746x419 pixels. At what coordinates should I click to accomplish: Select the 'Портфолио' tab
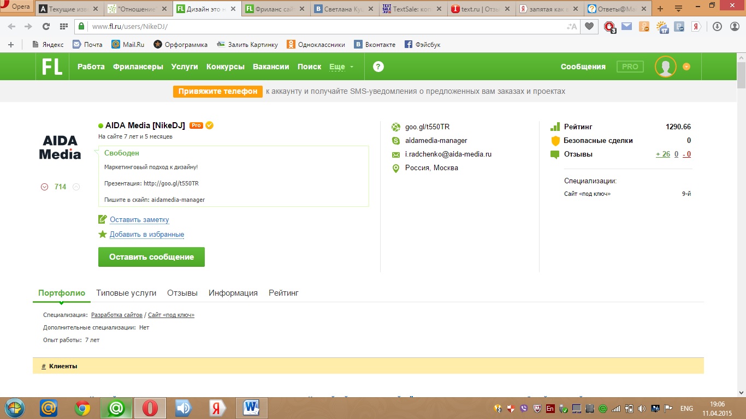coord(62,293)
